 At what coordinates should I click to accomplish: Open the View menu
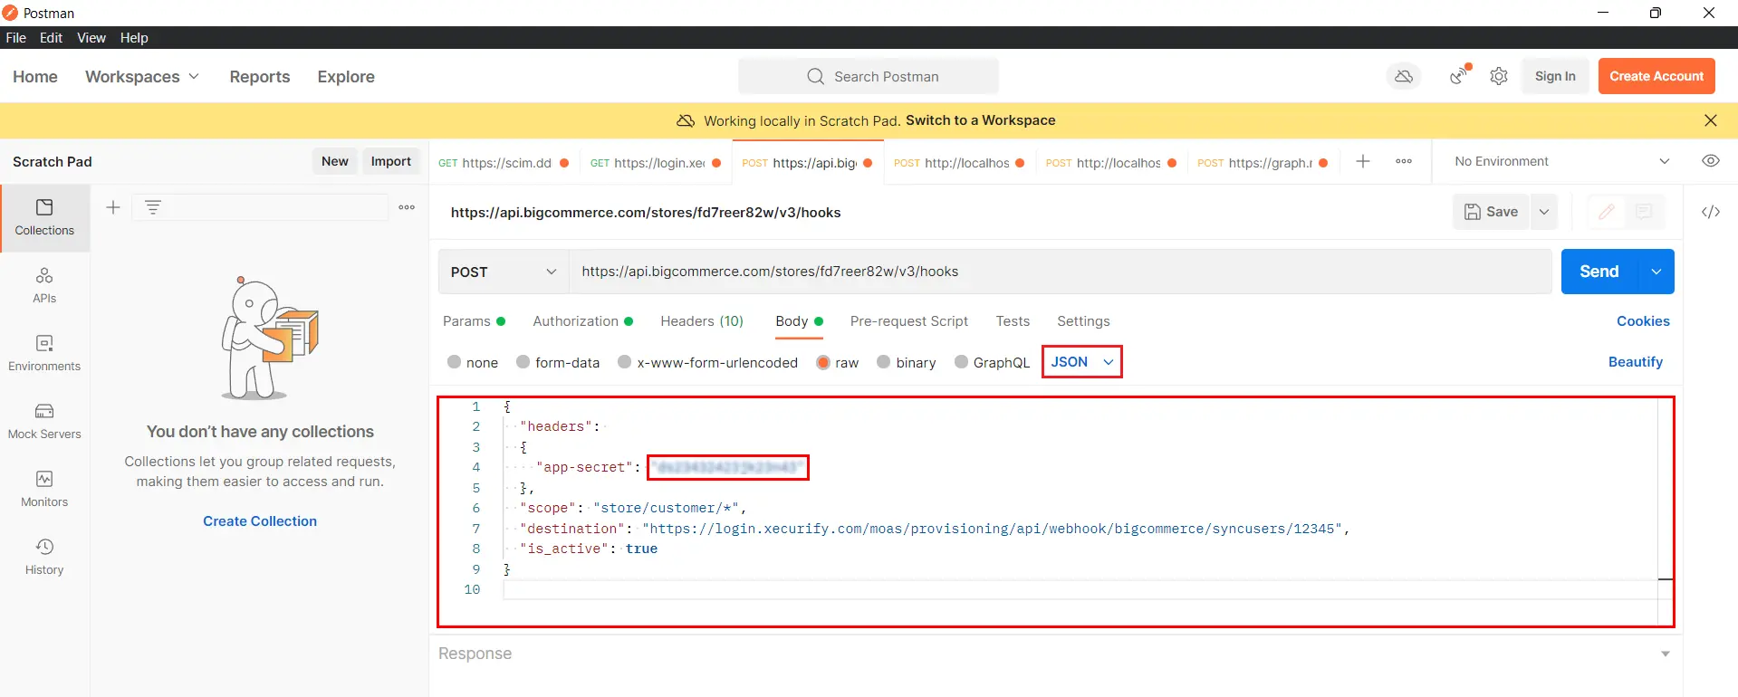pyautogui.click(x=91, y=37)
